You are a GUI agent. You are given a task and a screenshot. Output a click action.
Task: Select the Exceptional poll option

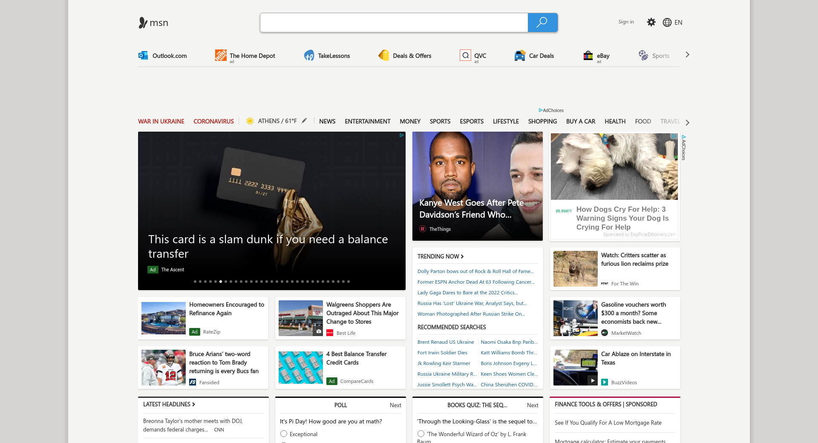point(284,434)
